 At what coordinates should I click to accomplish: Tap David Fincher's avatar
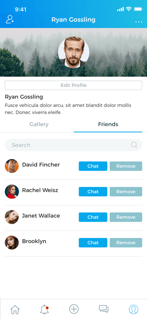pos(12,166)
